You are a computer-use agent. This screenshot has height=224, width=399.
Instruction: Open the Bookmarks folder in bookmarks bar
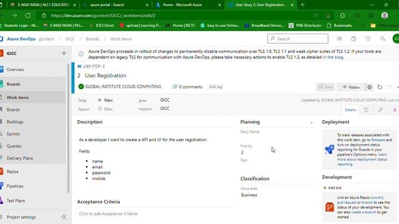coord(339,26)
